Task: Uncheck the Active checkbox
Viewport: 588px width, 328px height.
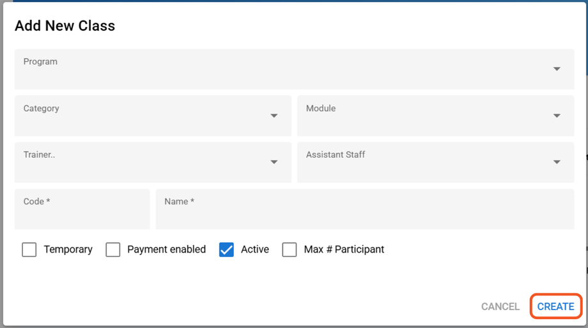Action: pos(226,249)
